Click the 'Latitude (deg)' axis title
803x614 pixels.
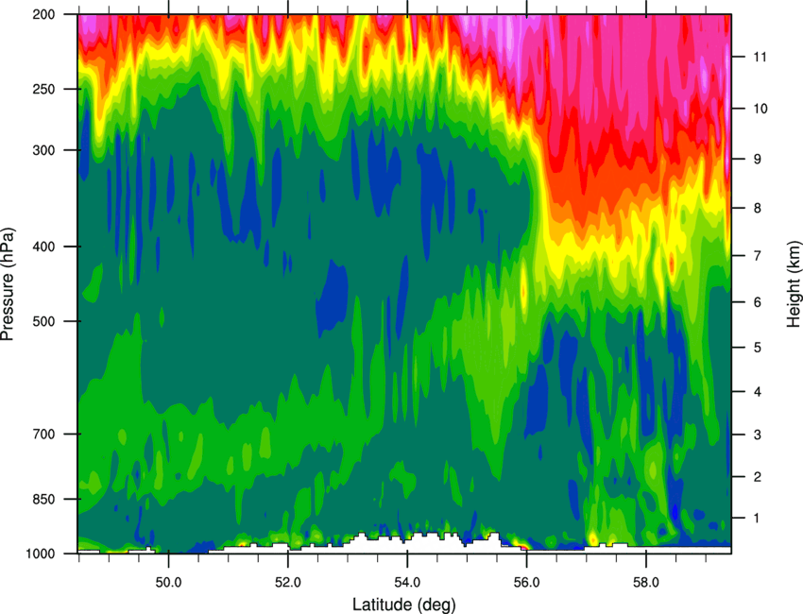pos(403,605)
